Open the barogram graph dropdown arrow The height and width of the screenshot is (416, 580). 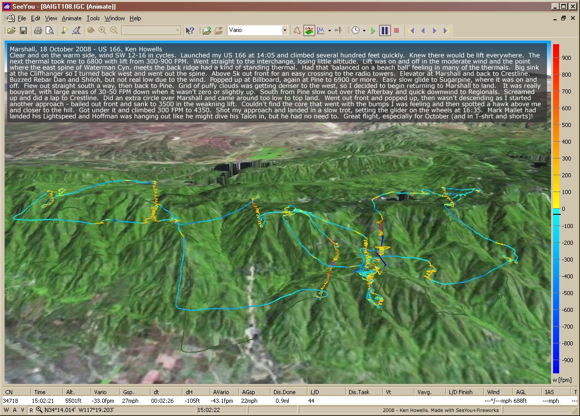point(329,30)
